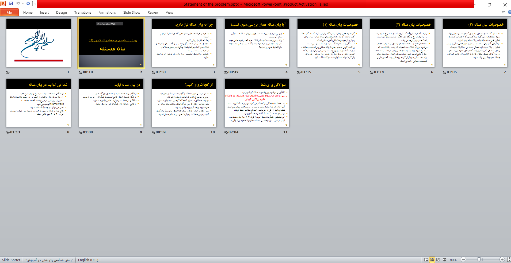This screenshot has height=263, width=511.
Task: Switch to the Home ribbon tab
Action: tap(28, 12)
